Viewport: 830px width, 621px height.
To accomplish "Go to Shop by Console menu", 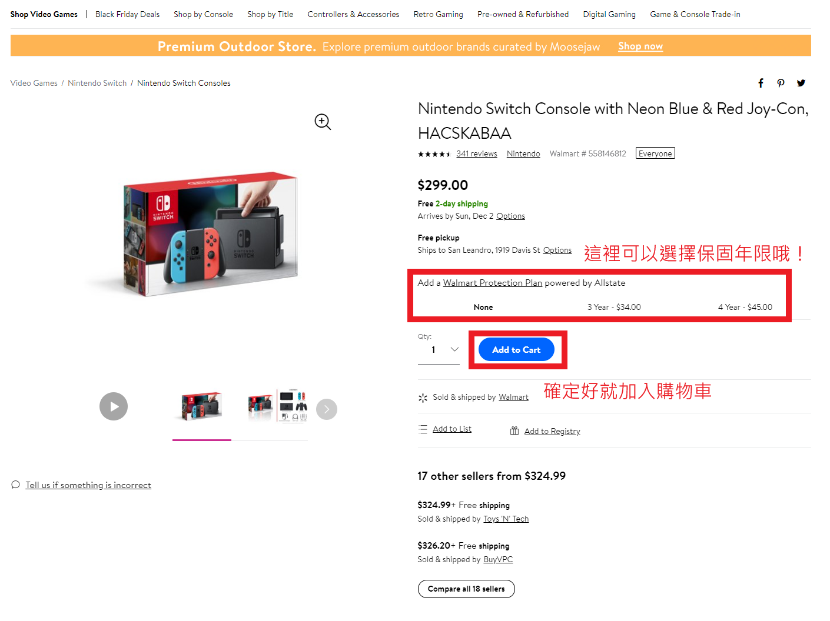I will pos(203,14).
